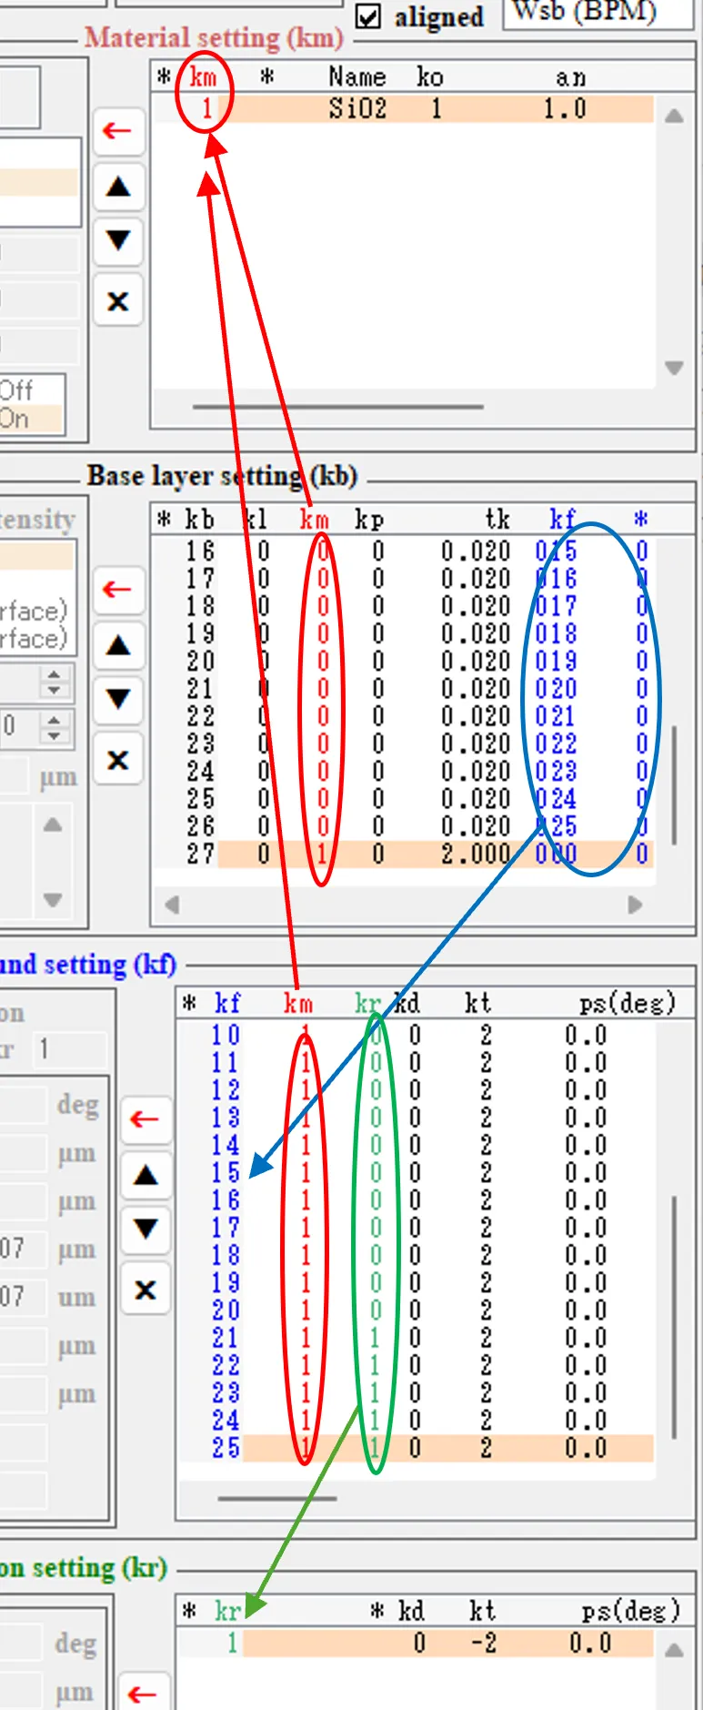Select the Off option in left list
The height and width of the screenshot is (1710, 703).
click(31, 390)
